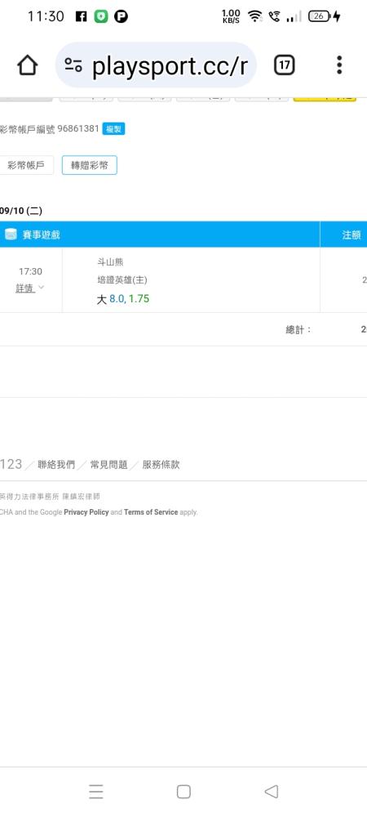Switch to the 轉贈彩幣 tab
Screen dimensions: 367x817
[90, 165]
